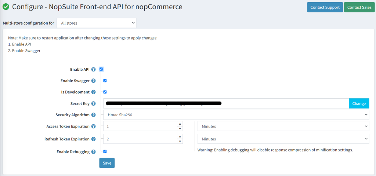Click the Security Algorithm help icon
This screenshot has height=176, width=376.
tap(94, 115)
